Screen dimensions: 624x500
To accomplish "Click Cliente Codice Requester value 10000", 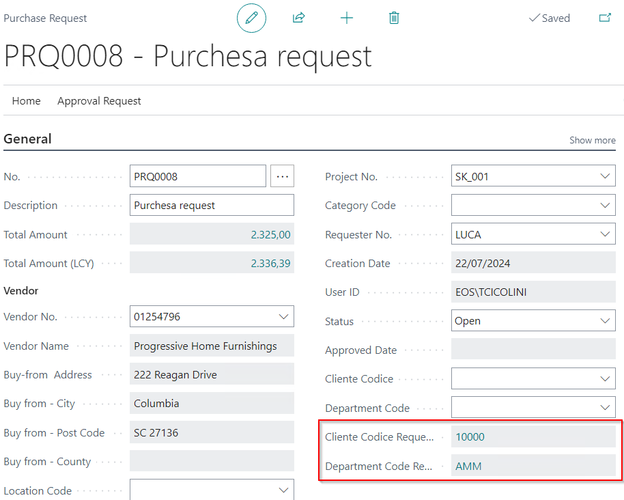I will click(x=470, y=436).
